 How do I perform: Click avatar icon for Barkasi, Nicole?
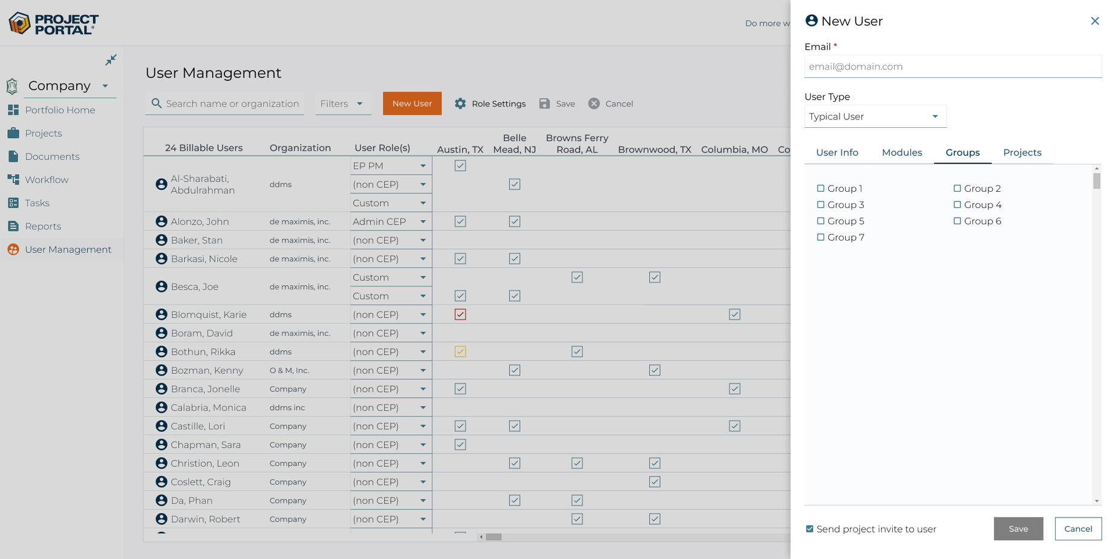coord(161,259)
